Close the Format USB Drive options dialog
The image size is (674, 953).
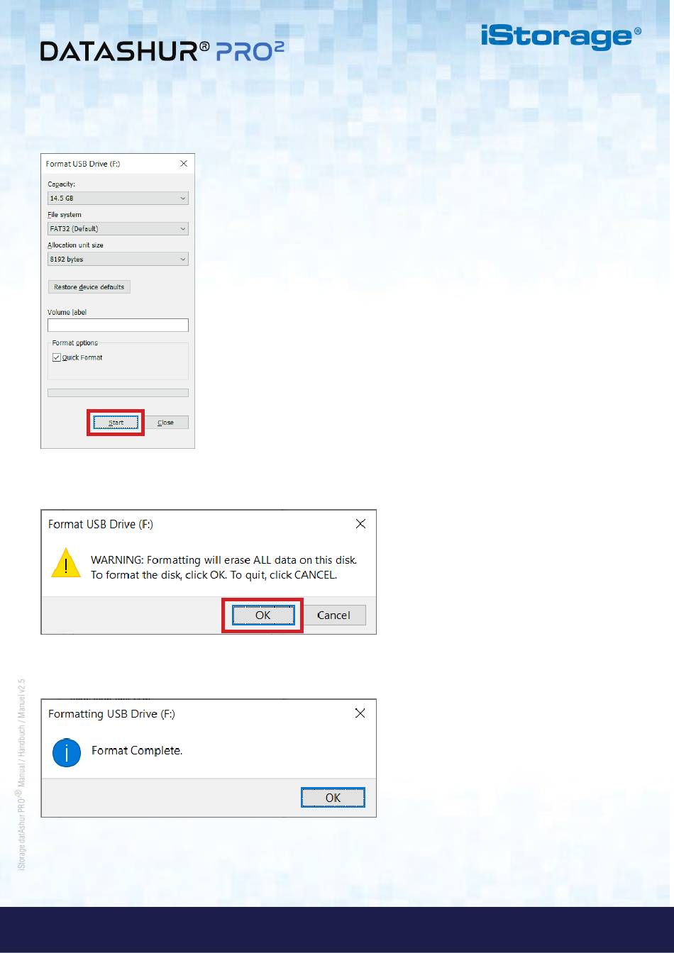click(184, 164)
